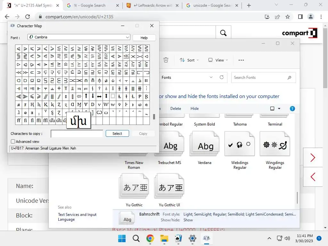Click the Characters to copy field
328x246 pixels.
point(77,134)
